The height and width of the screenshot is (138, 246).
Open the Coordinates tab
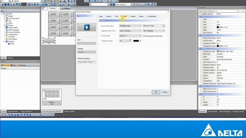151,16
